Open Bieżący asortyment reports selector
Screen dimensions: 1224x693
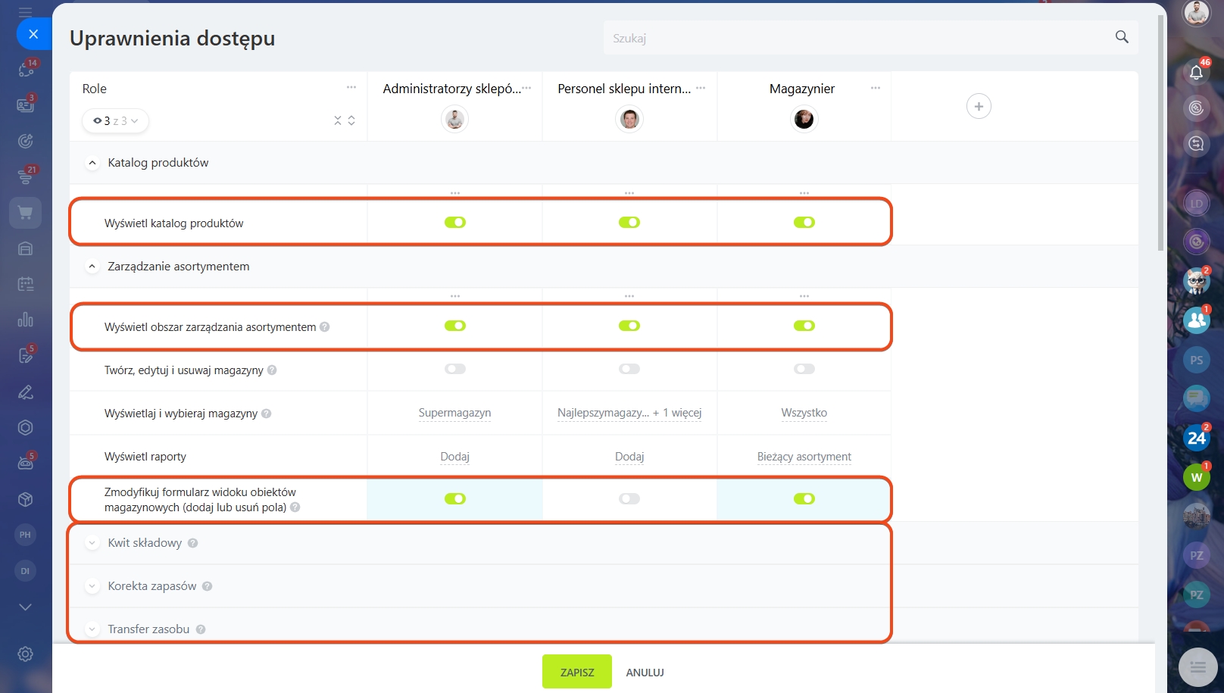click(x=804, y=457)
